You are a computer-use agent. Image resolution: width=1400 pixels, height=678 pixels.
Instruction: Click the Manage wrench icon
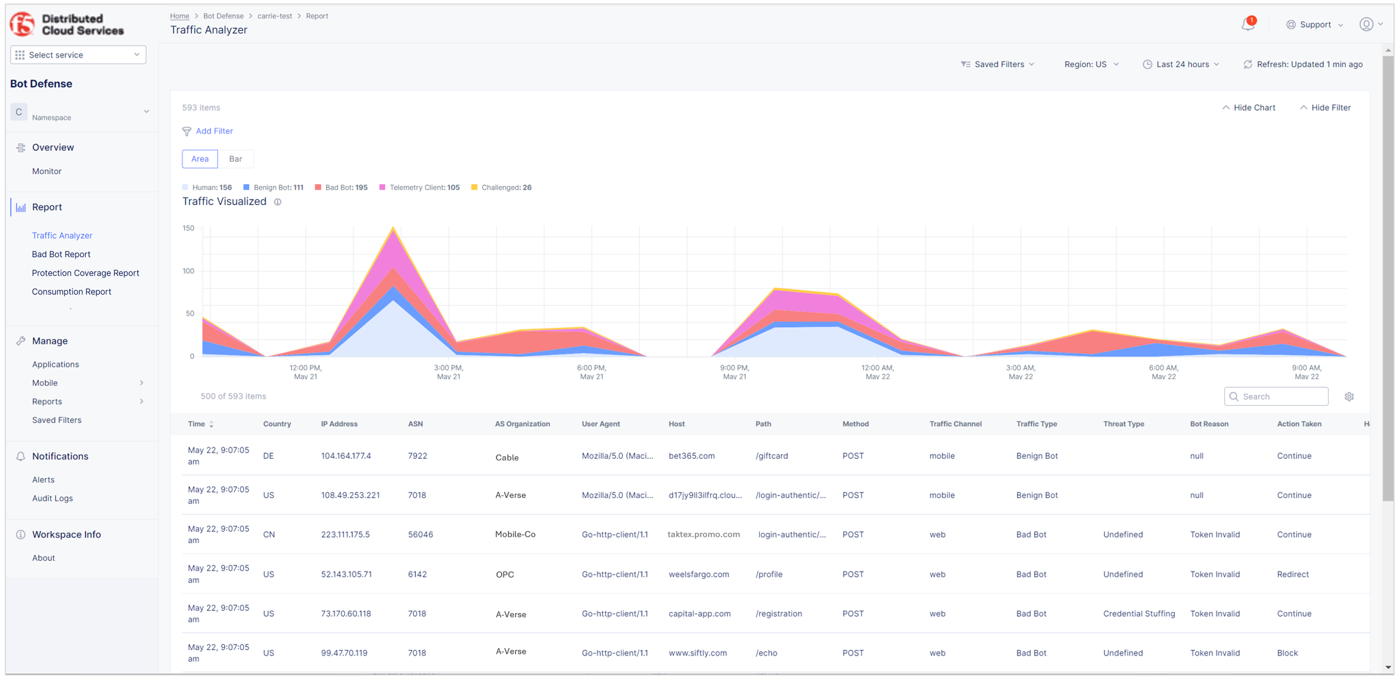(21, 341)
